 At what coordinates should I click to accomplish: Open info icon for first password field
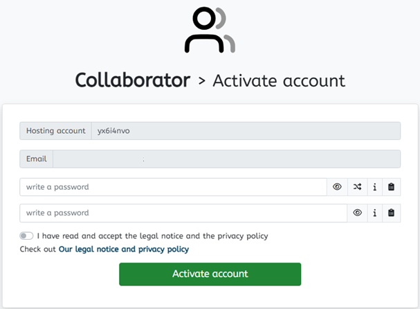pos(375,187)
